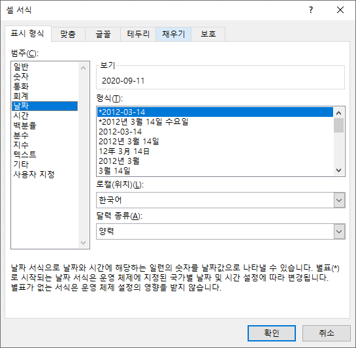Confirm with the 확인 button
Image resolution: width=356 pixels, height=348 pixels.
pyautogui.click(x=272, y=333)
